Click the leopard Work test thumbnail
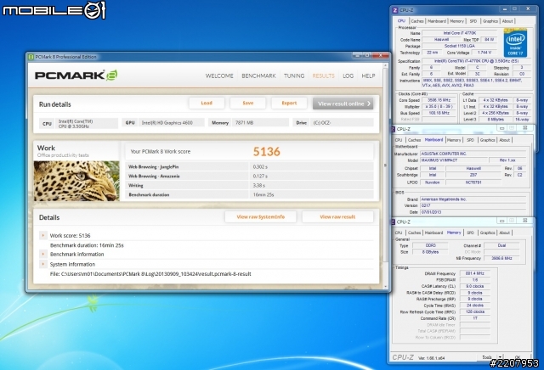544x370 pixels. [76, 181]
